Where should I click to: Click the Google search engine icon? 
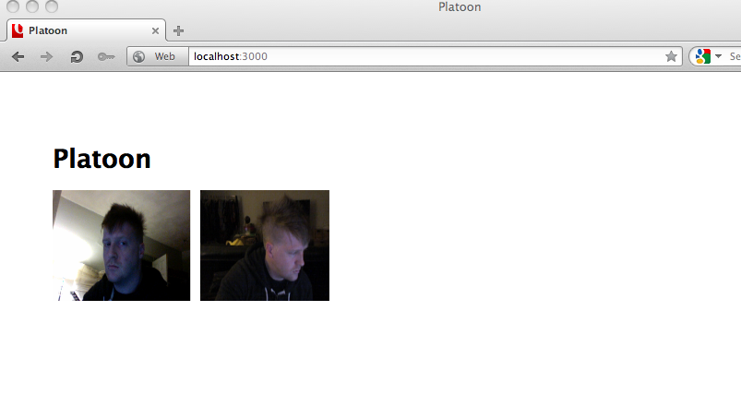pos(702,57)
